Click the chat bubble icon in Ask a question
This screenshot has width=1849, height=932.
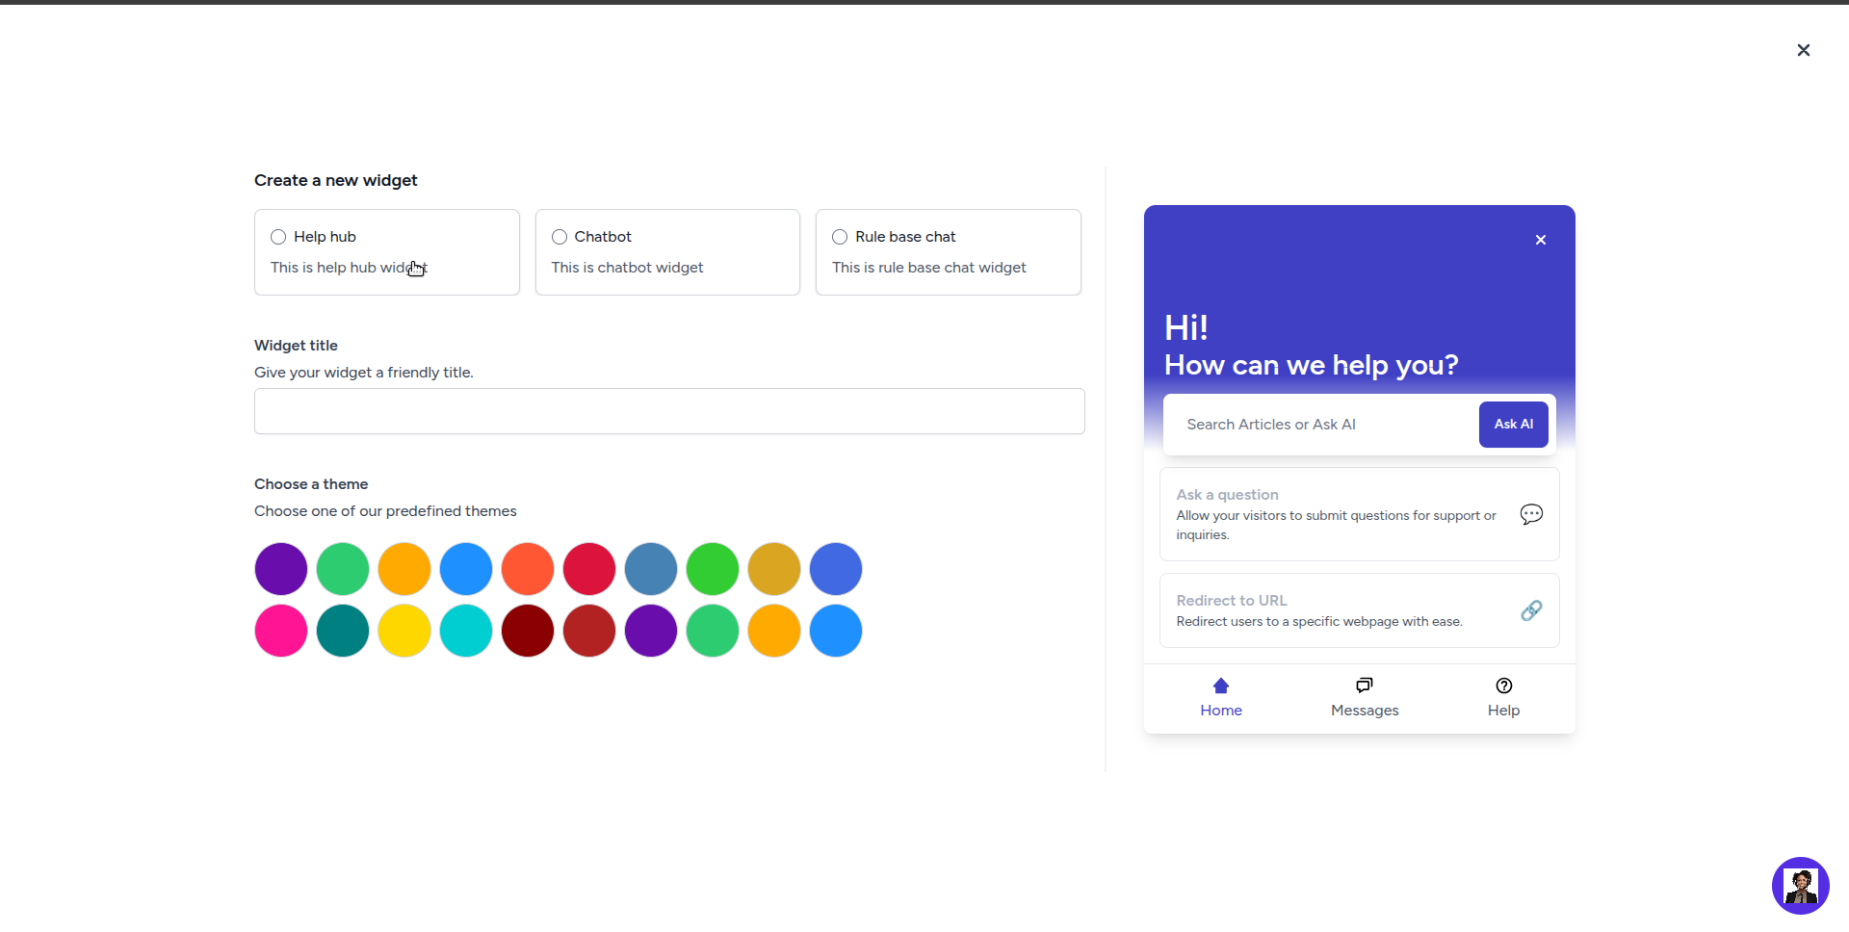[1531, 514]
